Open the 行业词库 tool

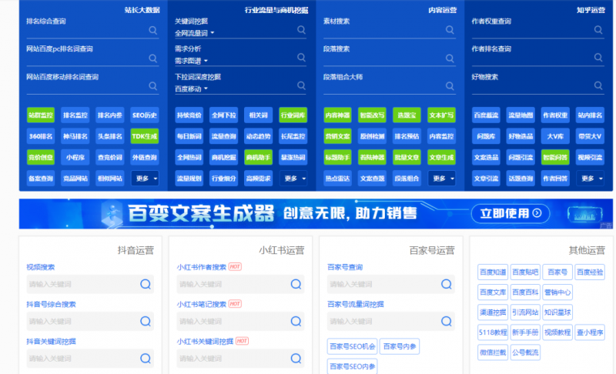click(292, 115)
